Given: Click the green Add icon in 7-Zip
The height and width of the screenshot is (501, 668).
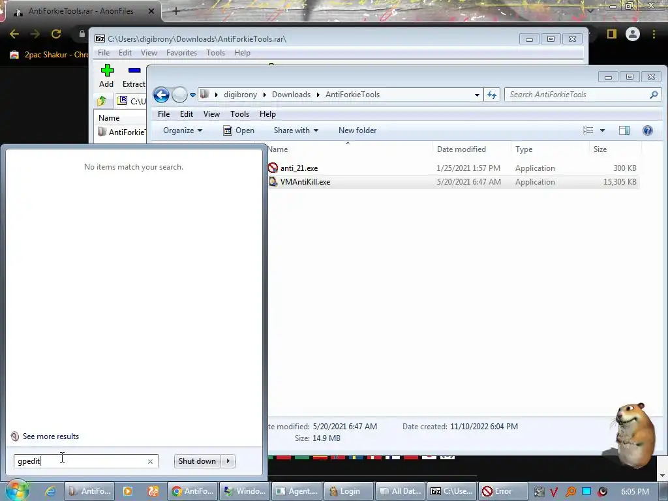Looking at the screenshot, I should click(107, 70).
